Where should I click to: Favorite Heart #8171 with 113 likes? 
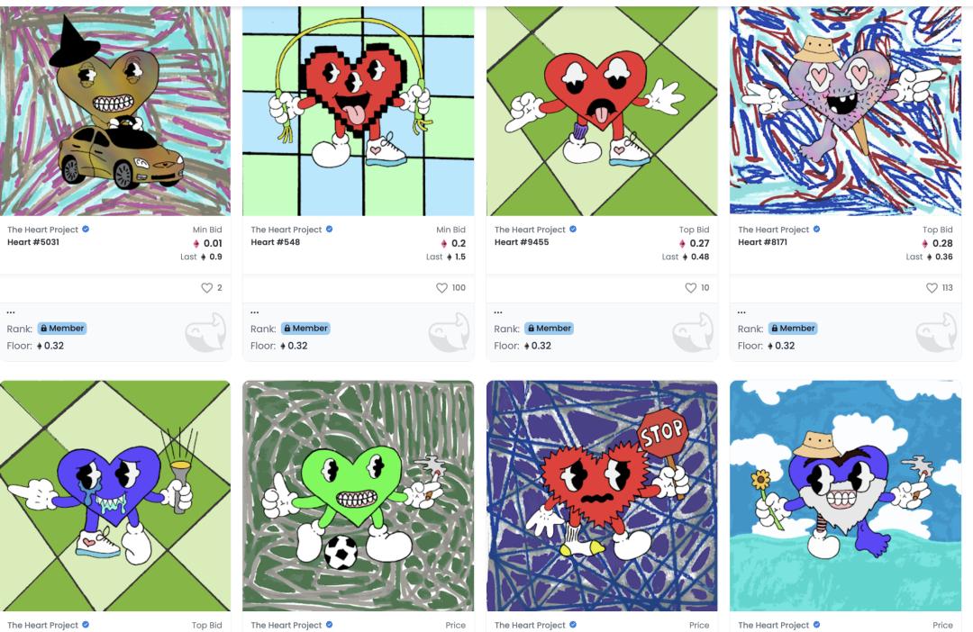click(932, 288)
